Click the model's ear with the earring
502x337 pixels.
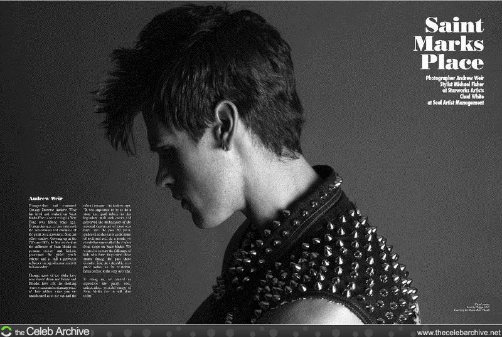click(225, 125)
